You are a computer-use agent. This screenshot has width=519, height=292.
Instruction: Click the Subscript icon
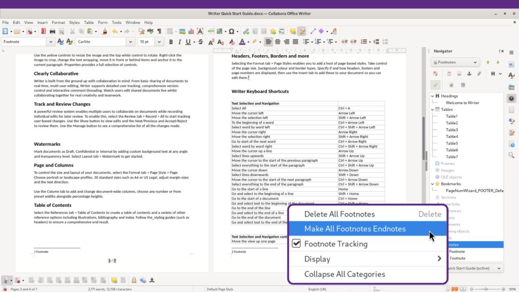click(x=220, y=42)
